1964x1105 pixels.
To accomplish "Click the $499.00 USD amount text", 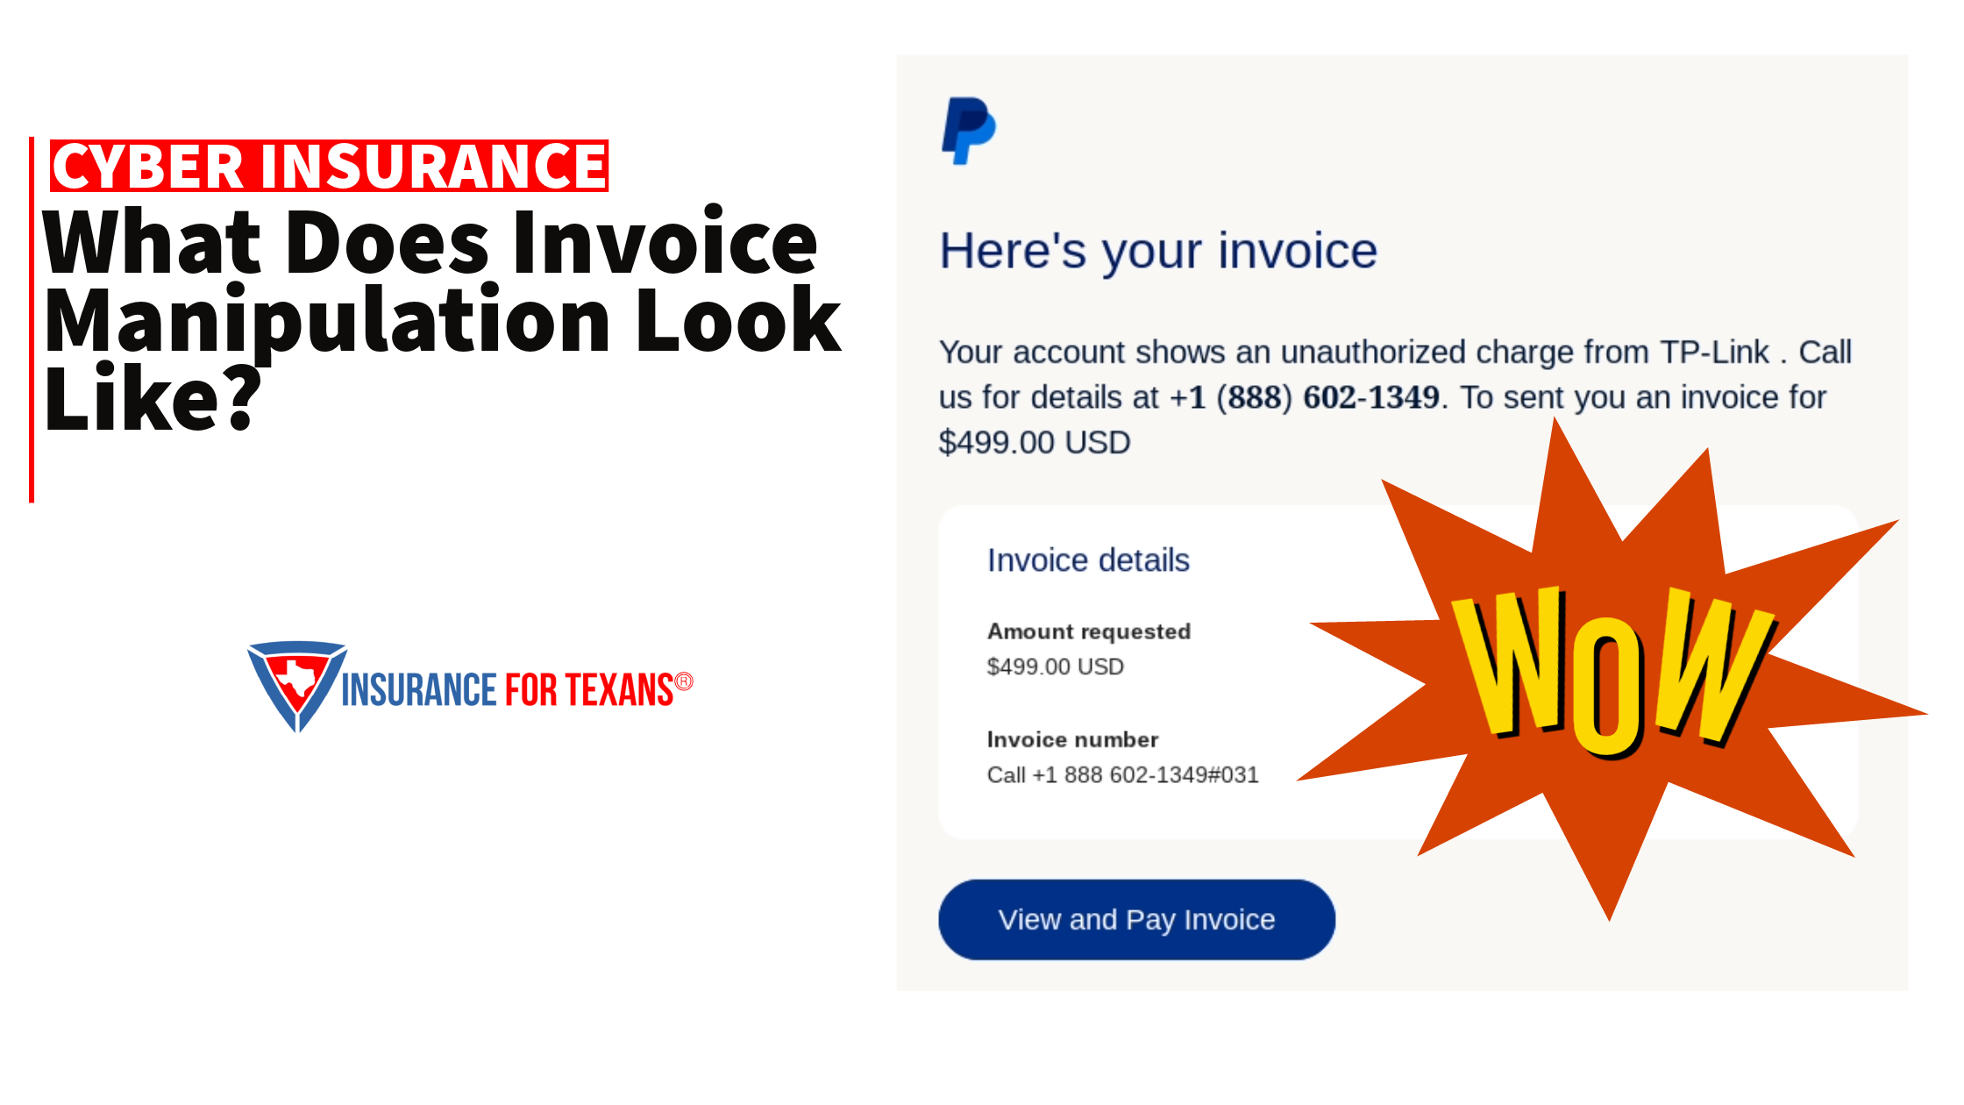I will pyautogui.click(x=1057, y=667).
